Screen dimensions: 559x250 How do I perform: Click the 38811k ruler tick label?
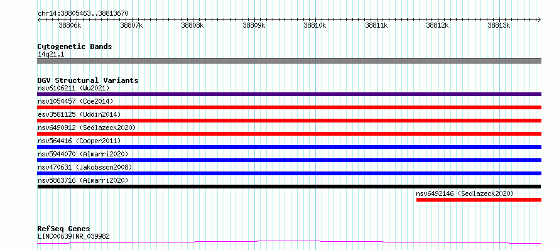tap(376, 25)
